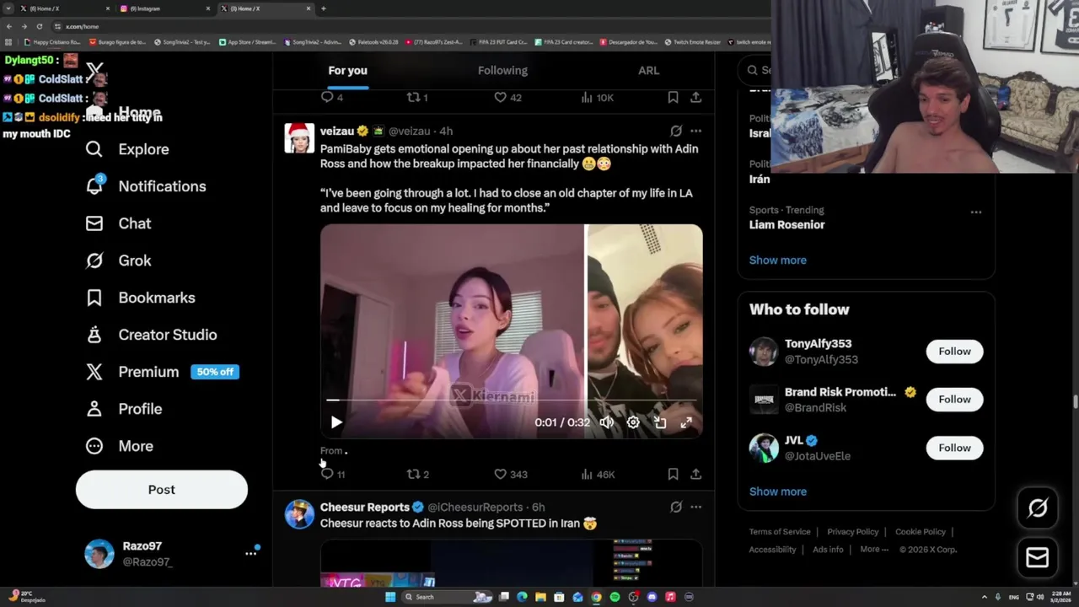
Task: Open floating messages envelope button
Action: click(x=1038, y=557)
